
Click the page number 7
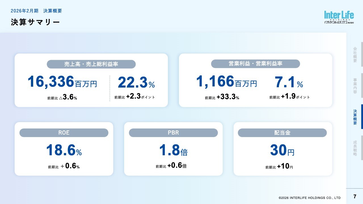point(355,197)
